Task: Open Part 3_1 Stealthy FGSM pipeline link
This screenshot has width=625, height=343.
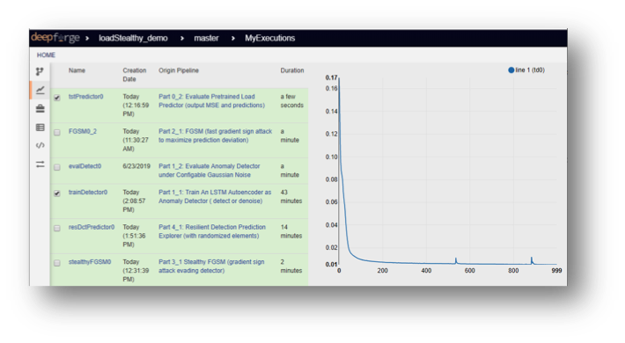Action: 211,266
